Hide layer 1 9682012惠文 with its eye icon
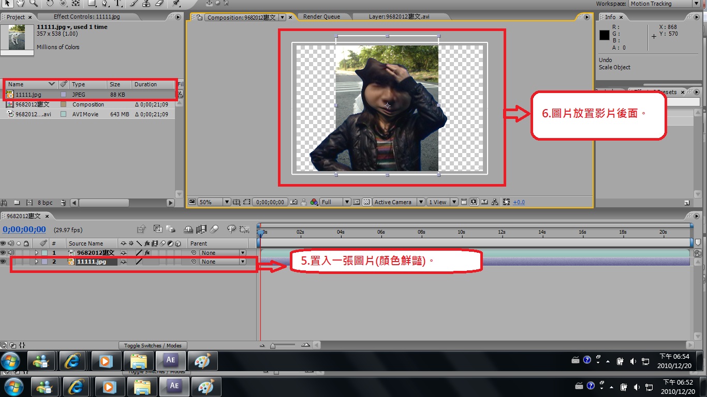The height and width of the screenshot is (397, 707). coord(3,253)
